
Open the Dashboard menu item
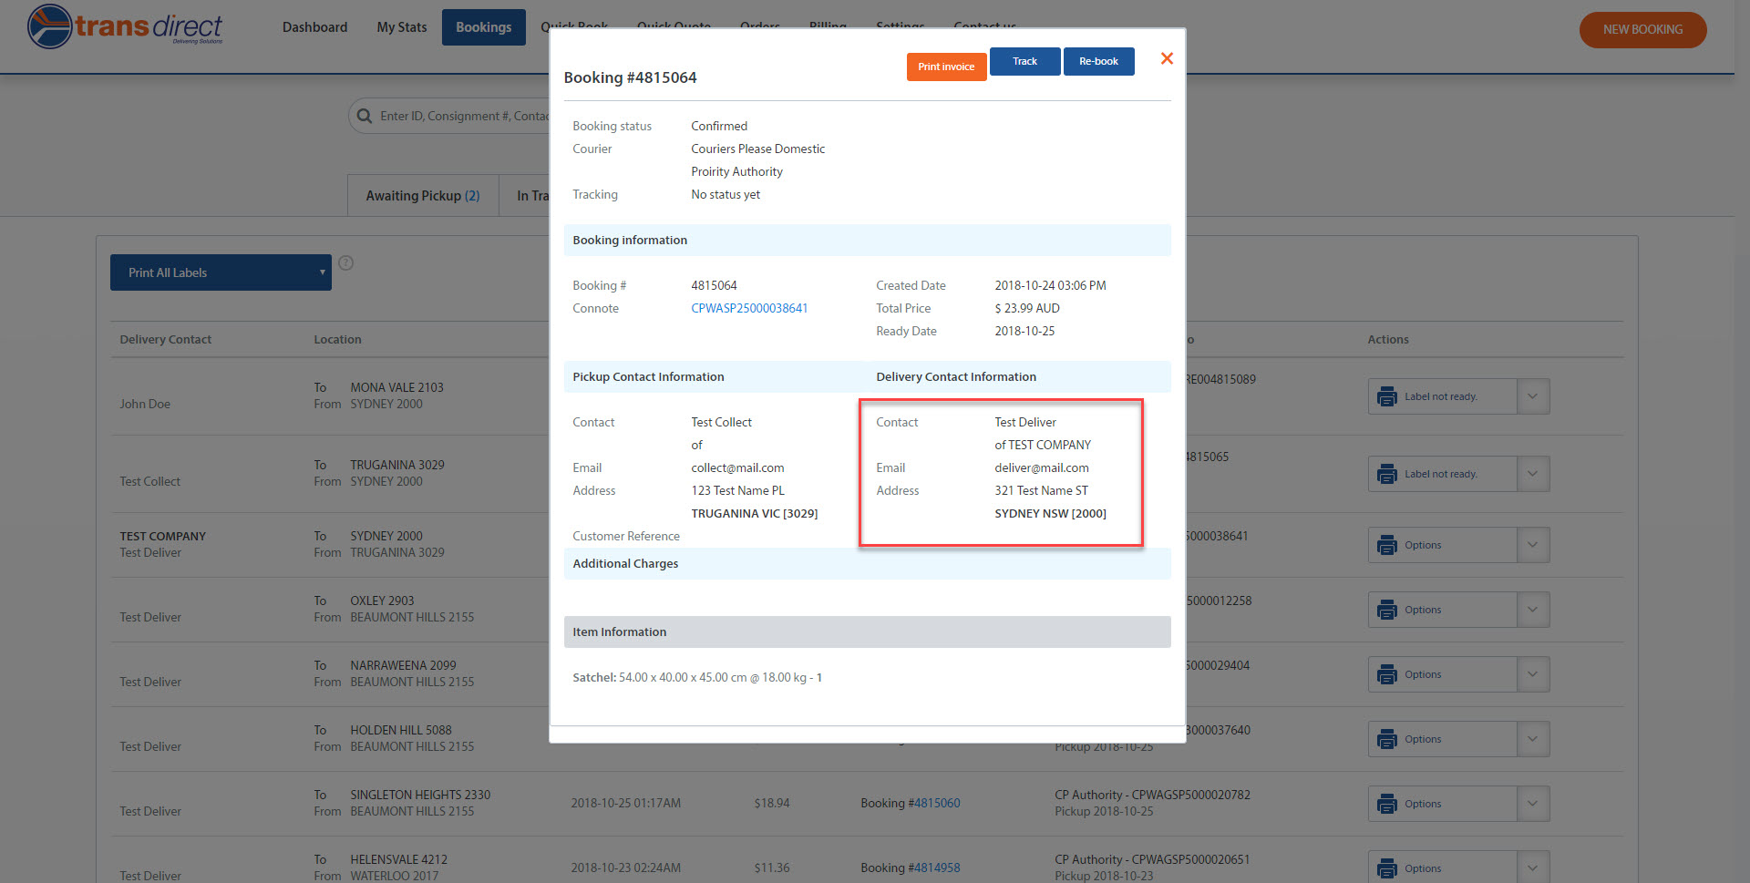point(314,27)
